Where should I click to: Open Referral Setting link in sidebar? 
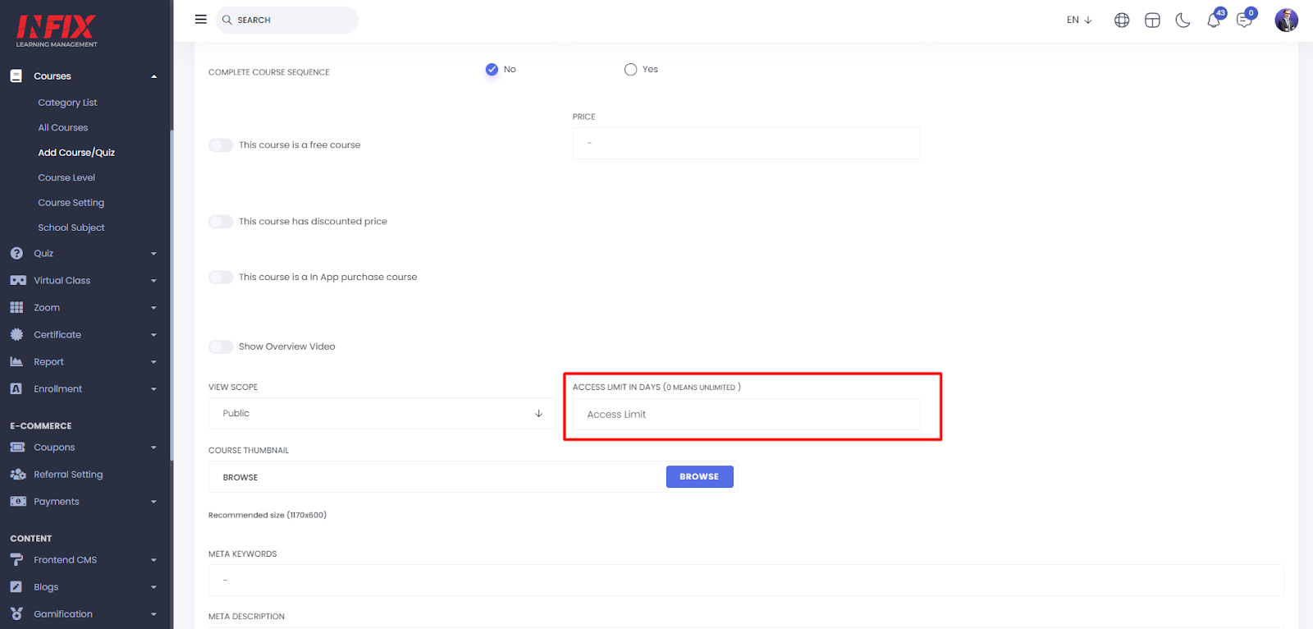tap(68, 475)
